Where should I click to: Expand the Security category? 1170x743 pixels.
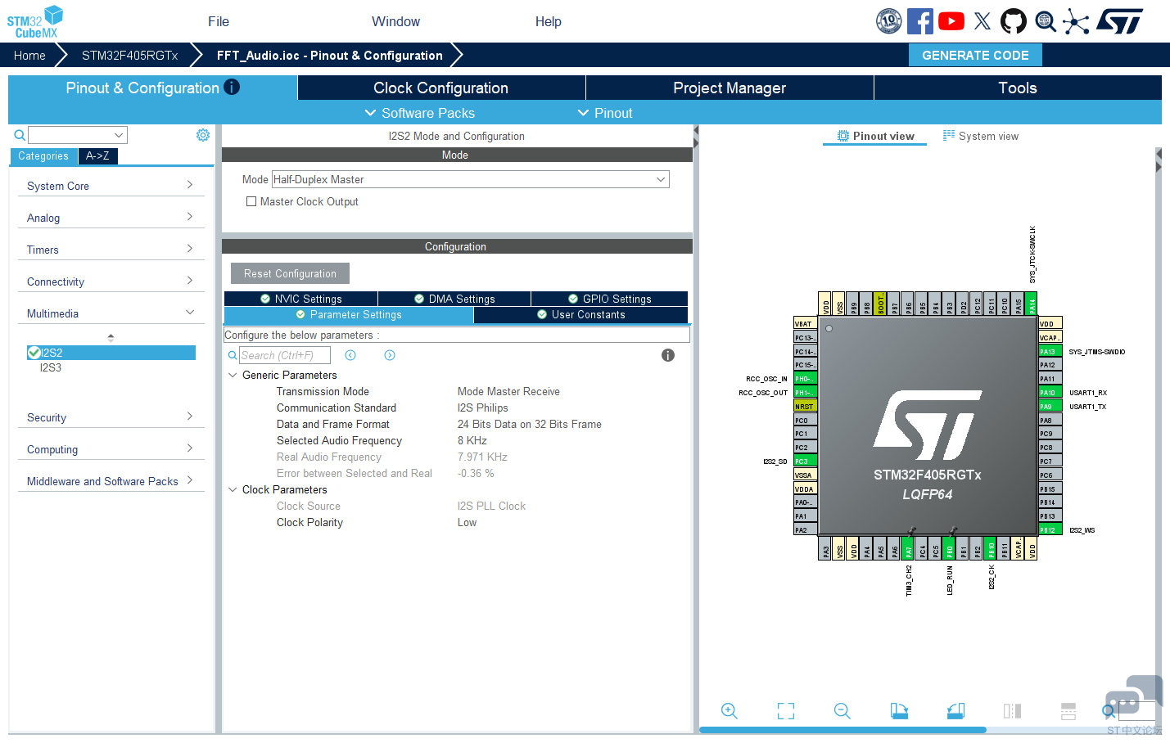(111, 417)
